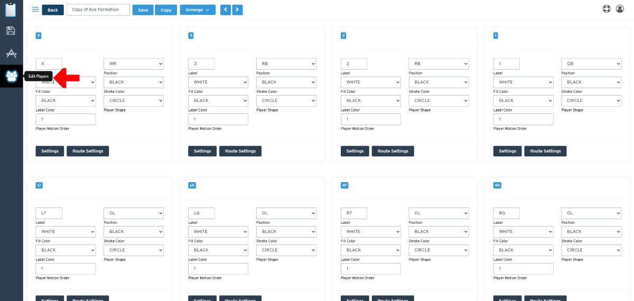
Task: Open Settings for player 2
Action: pos(355,151)
